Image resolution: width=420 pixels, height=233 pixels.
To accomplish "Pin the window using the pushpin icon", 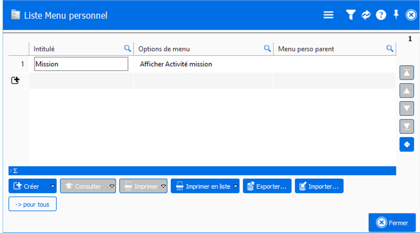I will [396, 15].
